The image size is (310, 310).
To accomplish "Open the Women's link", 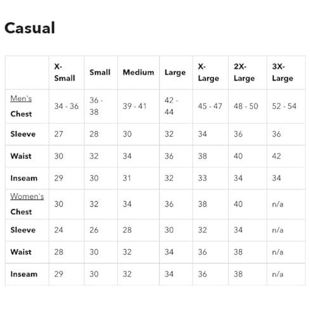I will click(x=27, y=197).
